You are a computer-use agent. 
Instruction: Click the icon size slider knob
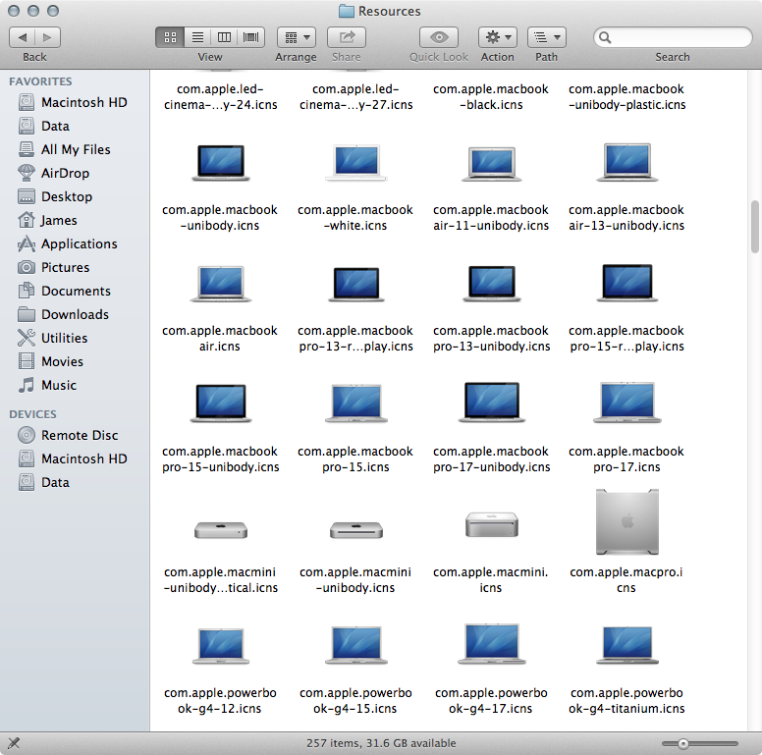pos(683,743)
